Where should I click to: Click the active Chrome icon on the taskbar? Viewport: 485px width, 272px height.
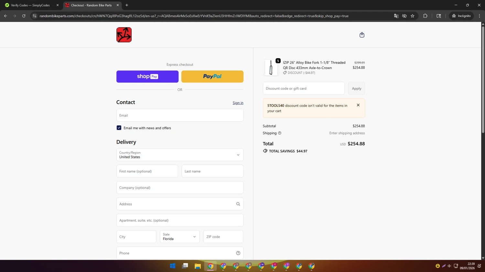pos(210,266)
